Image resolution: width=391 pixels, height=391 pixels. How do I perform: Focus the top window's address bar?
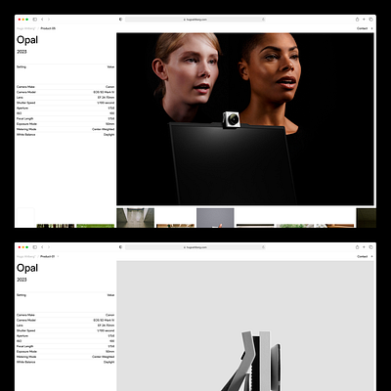click(195, 20)
